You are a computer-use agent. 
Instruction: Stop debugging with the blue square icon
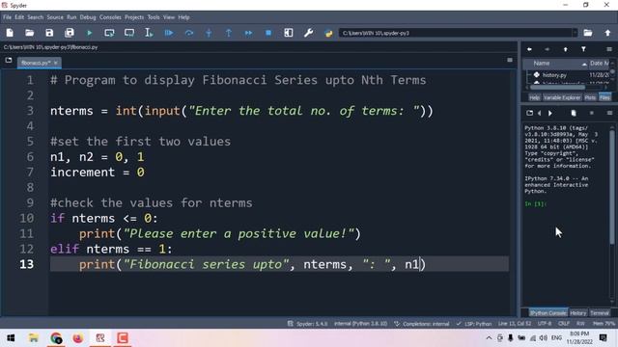(x=268, y=33)
